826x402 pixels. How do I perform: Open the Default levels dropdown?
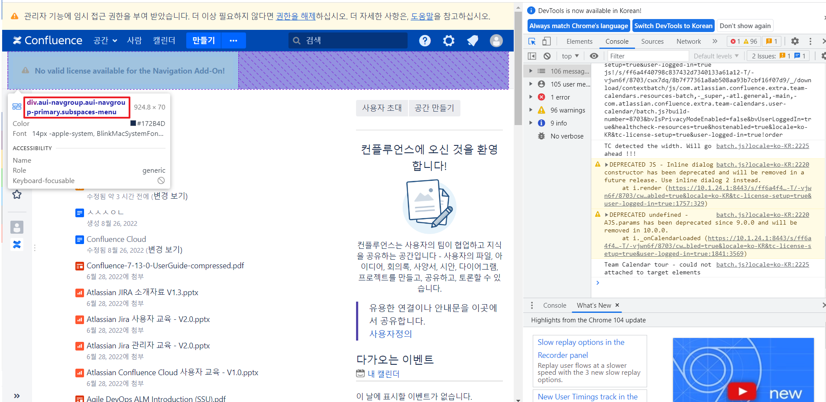point(716,56)
